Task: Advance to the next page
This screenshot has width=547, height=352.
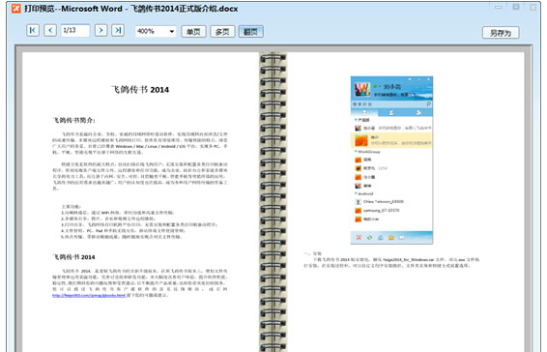Action: click(x=101, y=30)
